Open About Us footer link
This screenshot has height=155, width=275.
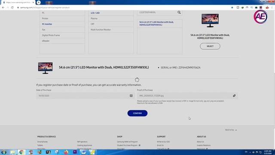click(200, 142)
